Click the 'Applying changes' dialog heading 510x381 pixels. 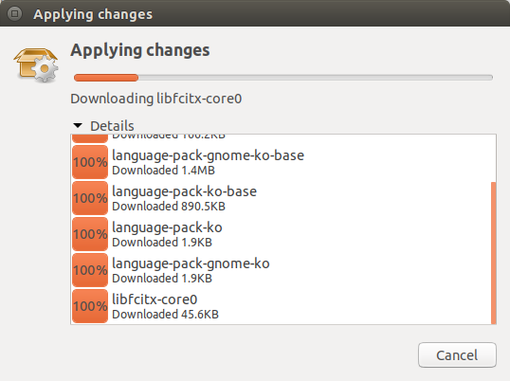(140, 50)
